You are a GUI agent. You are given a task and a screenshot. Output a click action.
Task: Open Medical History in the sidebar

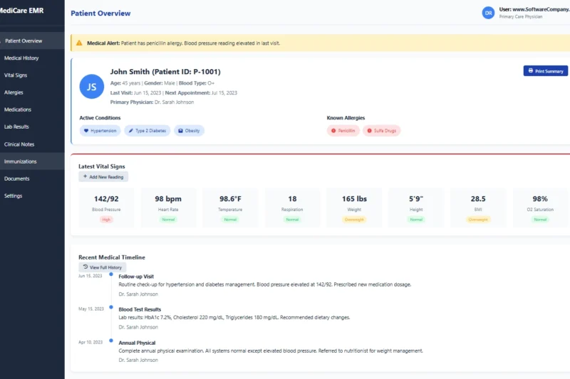point(32,58)
